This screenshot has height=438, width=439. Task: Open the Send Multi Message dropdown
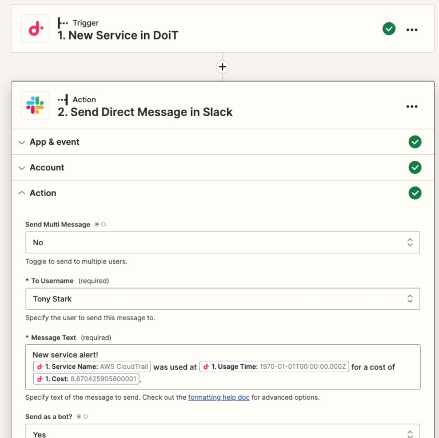tap(222, 242)
